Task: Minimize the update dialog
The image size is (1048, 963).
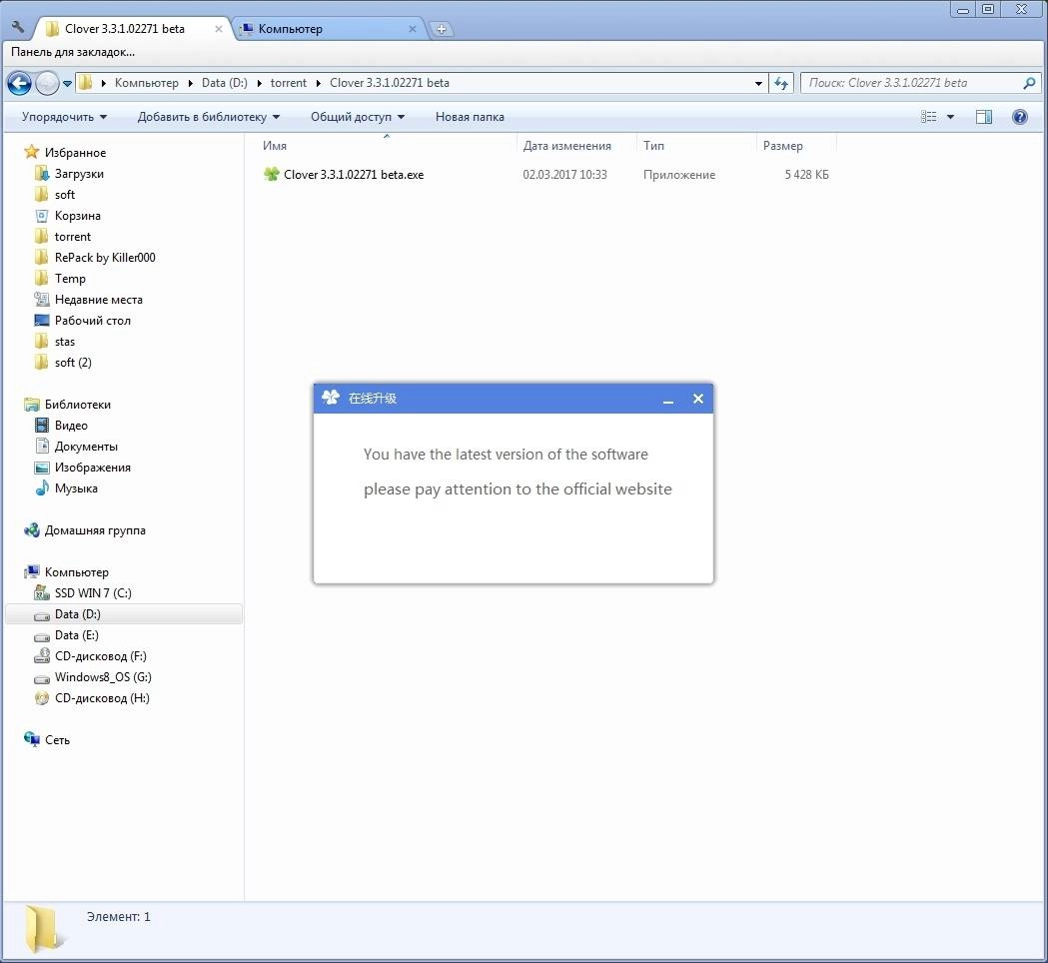Action: click(x=667, y=399)
